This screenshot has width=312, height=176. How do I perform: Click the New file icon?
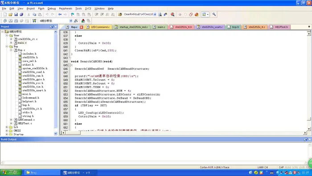[5, 15]
